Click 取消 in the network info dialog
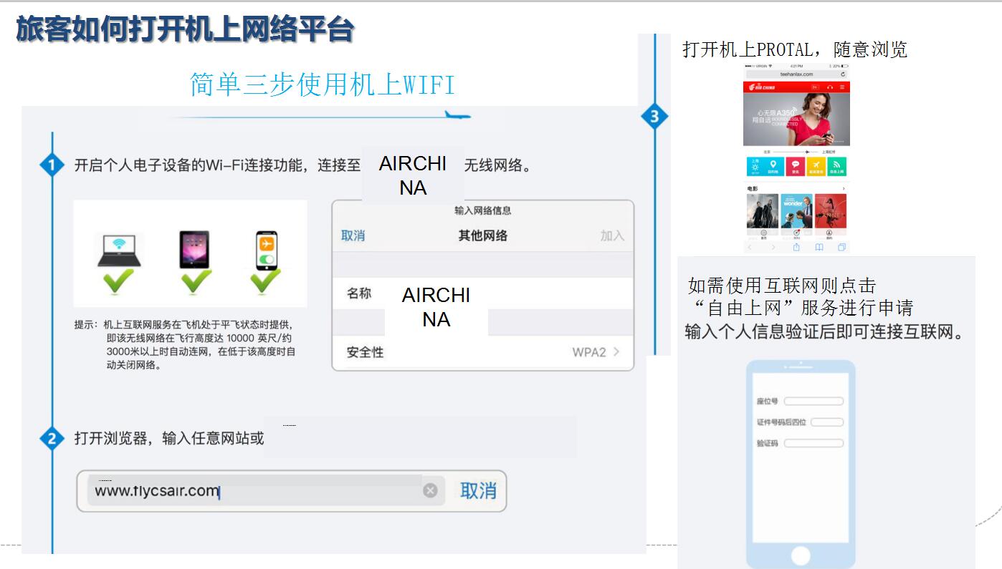 (353, 235)
